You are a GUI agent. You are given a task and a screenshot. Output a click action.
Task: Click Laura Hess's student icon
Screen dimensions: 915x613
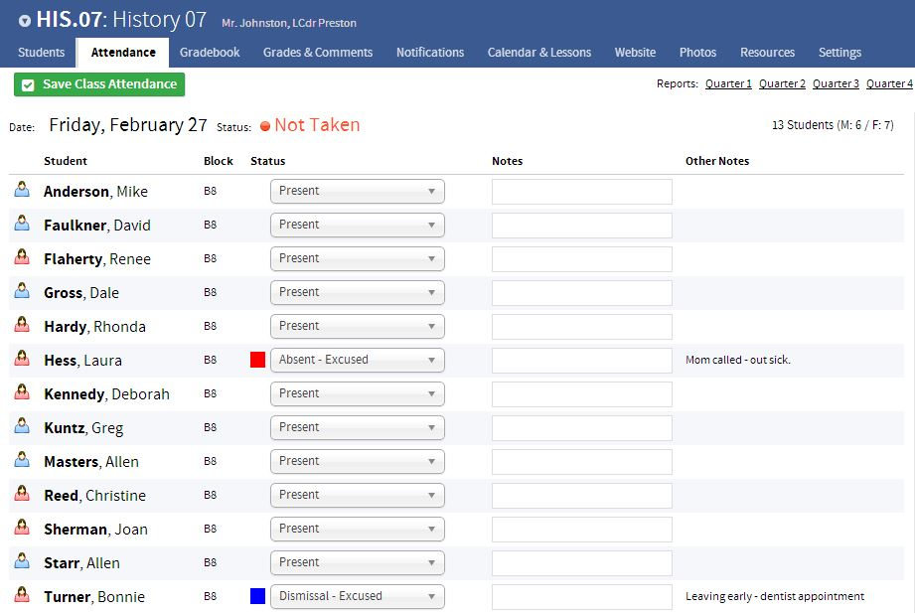pos(22,359)
